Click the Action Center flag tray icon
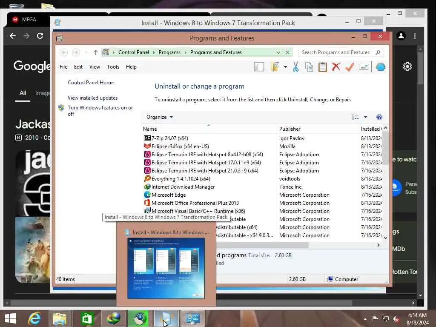The width and height of the screenshot is (436, 327). (375, 318)
